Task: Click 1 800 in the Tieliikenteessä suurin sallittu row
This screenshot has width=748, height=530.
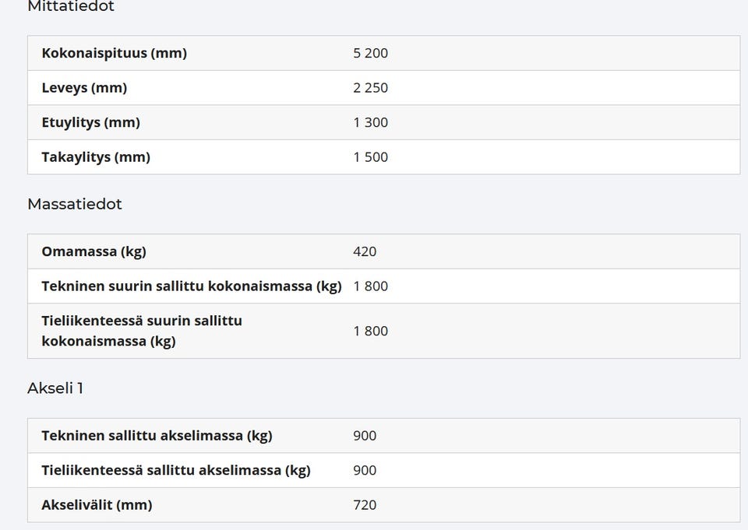Action: tap(371, 332)
